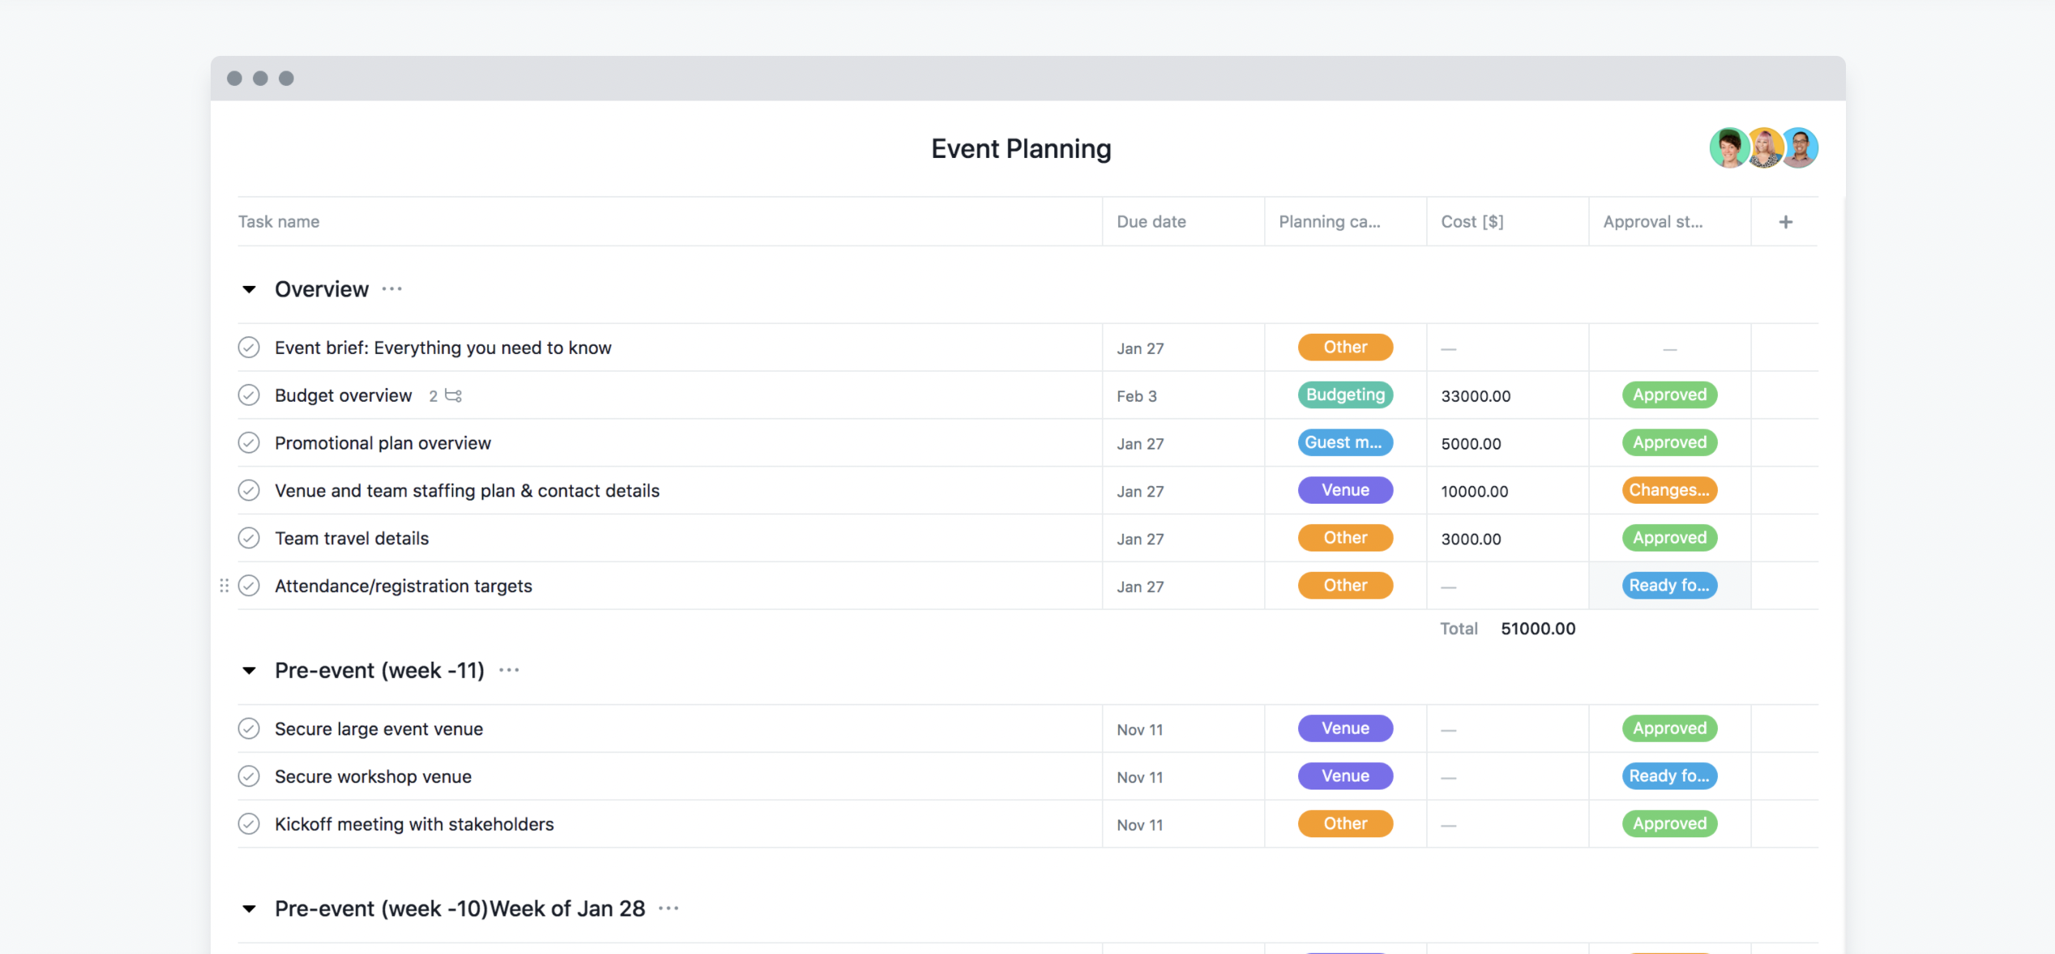Click the add column plus icon

1785,222
